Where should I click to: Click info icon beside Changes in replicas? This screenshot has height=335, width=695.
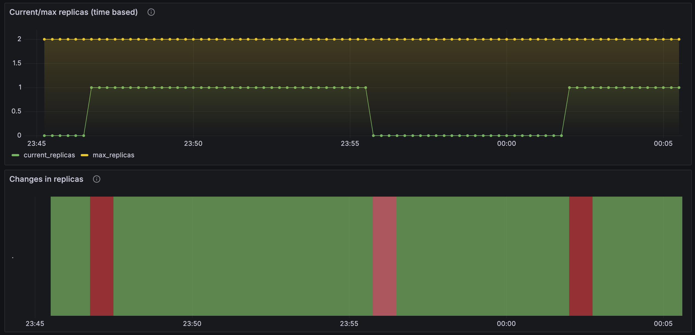[x=96, y=179]
